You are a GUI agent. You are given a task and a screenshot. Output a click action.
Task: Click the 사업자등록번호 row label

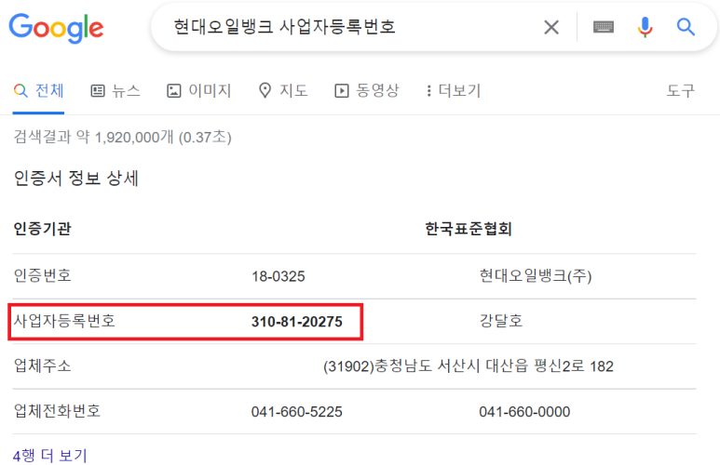[64, 321]
